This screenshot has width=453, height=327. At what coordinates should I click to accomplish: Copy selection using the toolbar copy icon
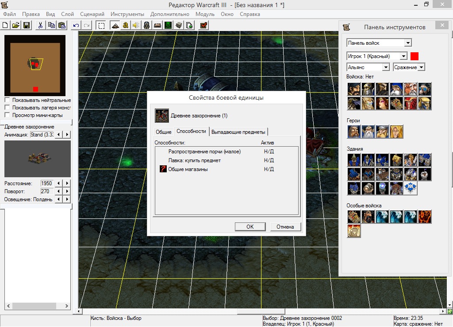click(x=51, y=25)
